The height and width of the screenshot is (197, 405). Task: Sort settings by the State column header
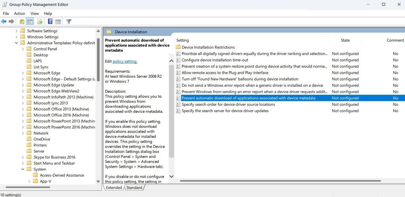[x=345, y=40]
